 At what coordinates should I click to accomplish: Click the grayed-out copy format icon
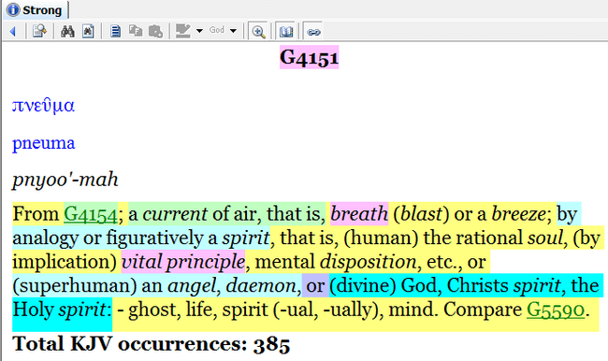click(x=136, y=31)
